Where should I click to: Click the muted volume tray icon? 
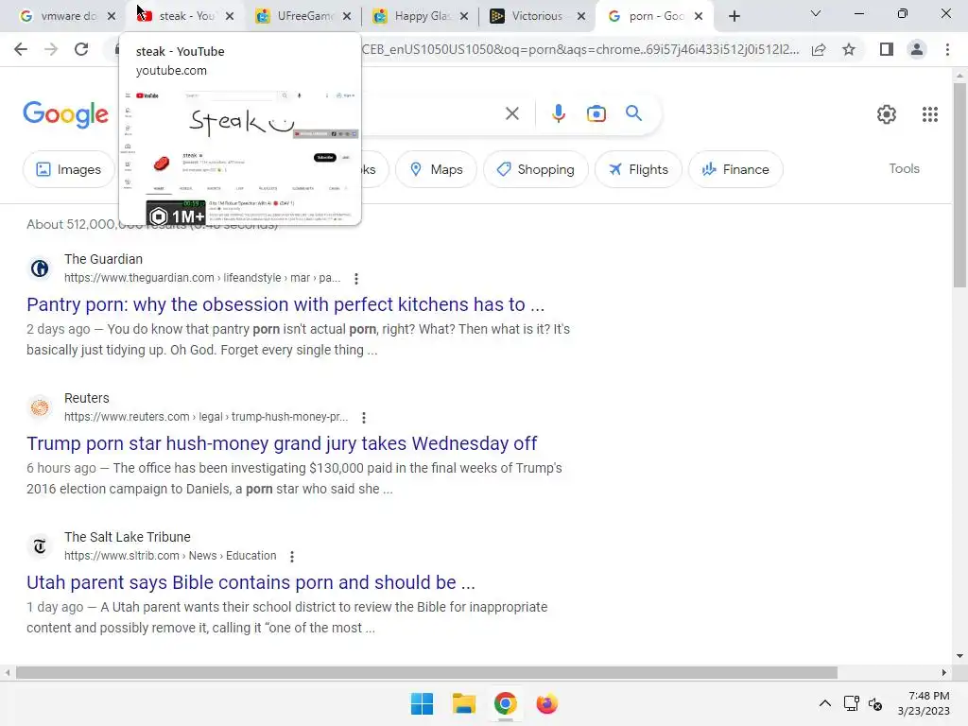tap(874, 703)
